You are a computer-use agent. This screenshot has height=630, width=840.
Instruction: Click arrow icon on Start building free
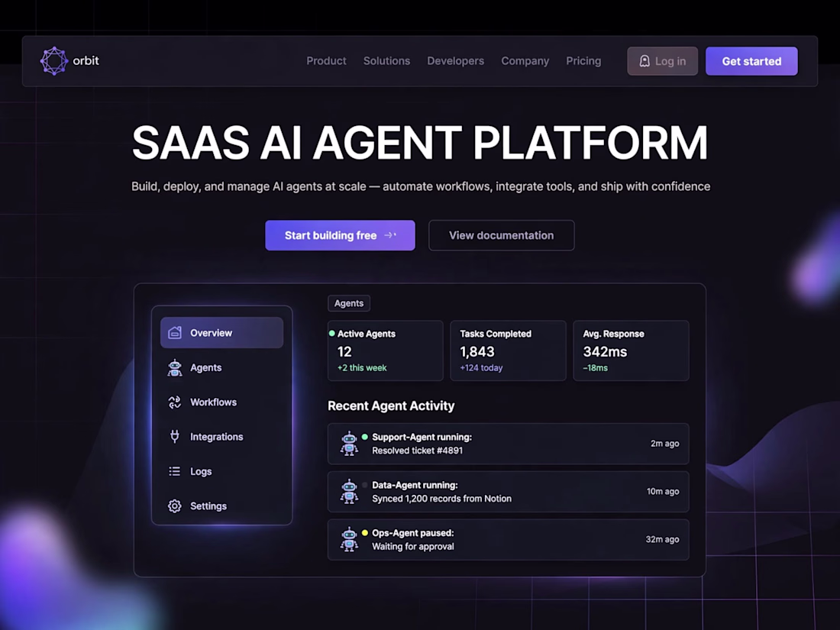tap(390, 235)
